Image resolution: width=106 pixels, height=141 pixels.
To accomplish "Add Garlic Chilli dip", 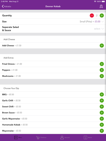I will (x=102, y=100).
